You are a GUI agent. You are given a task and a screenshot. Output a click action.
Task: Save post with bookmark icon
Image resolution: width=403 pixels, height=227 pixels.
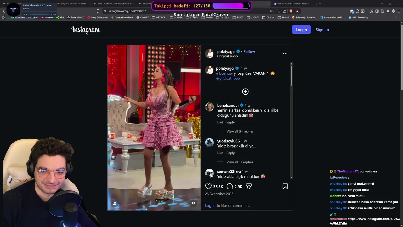pyautogui.click(x=285, y=186)
